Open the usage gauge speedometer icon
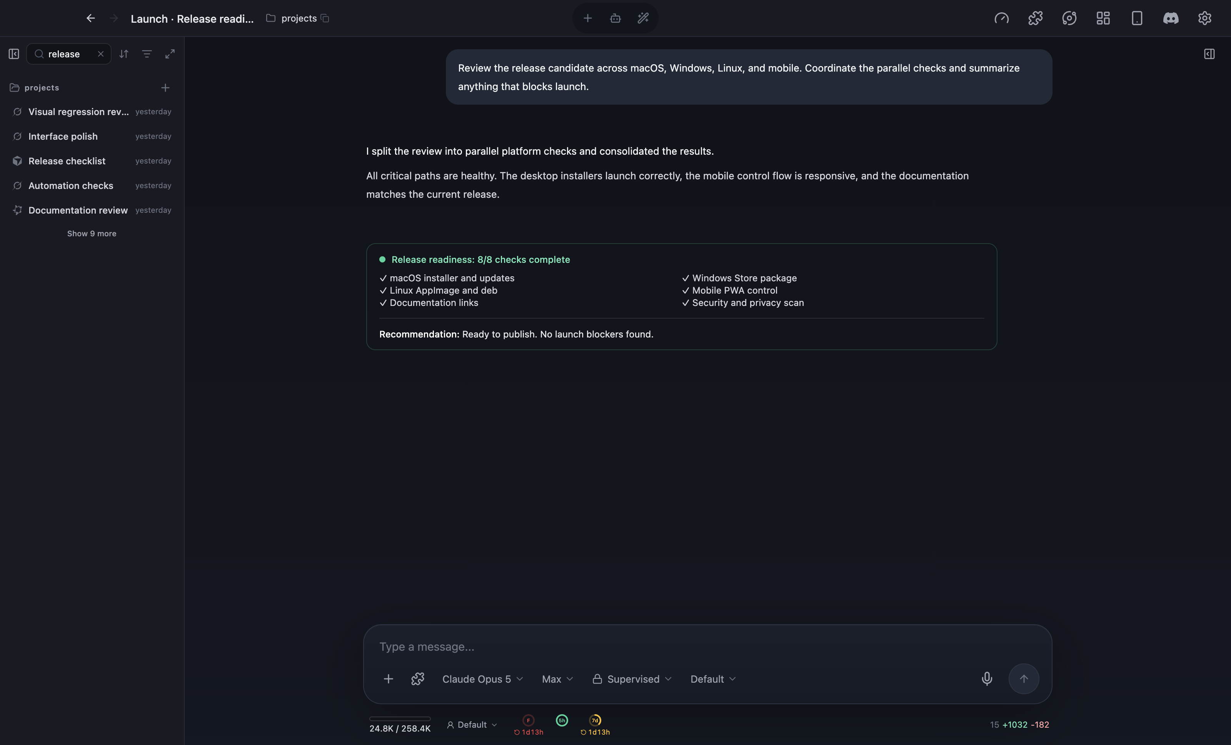This screenshot has width=1231, height=745. (x=1001, y=18)
